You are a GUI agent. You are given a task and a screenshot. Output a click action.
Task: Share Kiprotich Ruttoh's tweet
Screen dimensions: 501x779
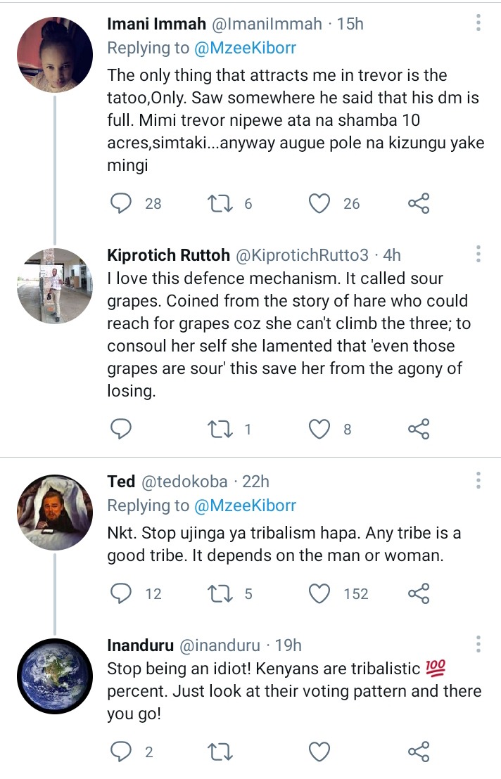tap(419, 429)
